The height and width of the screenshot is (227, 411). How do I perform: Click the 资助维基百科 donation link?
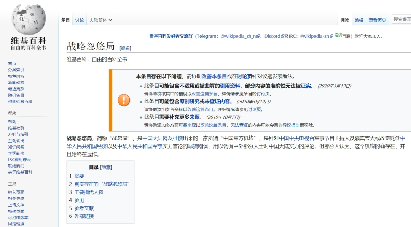(x=20, y=102)
